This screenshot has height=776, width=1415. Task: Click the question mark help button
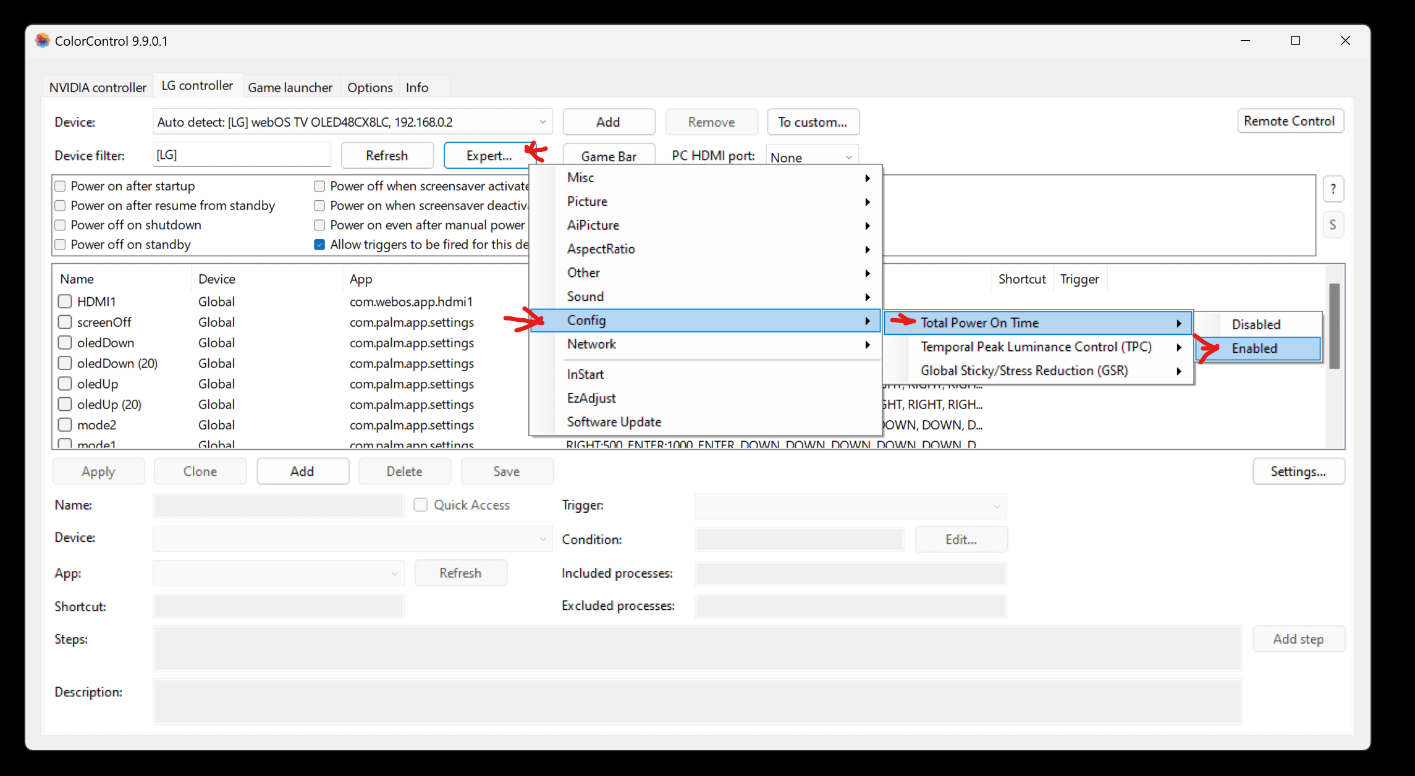click(1333, 189)
